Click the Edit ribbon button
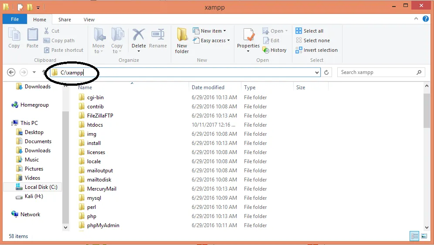 coord(271,40)
